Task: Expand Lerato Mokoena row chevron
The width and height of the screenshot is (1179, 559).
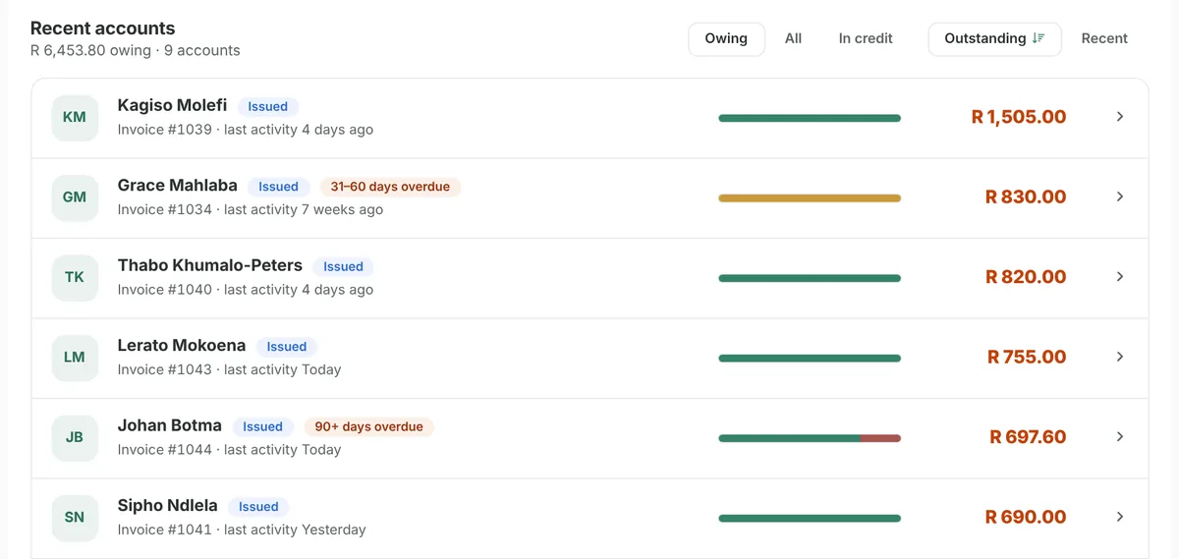Action: click(1120, 357)
